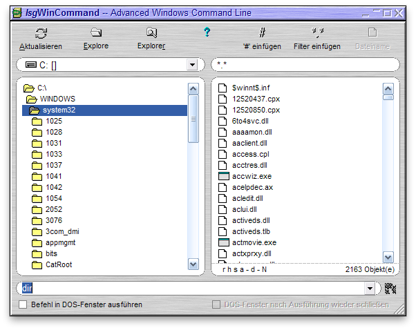Click the folder icon for 1025
Screen dimensions: 416x330
click(37, 122)
